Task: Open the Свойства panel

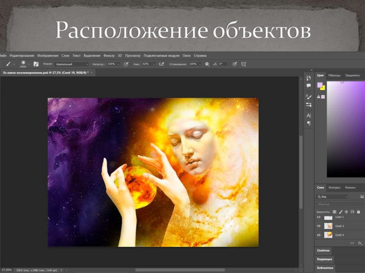Action: [323, 251]
